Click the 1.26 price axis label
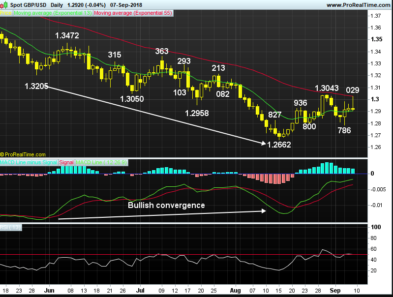The height and width of the screenshot is (297, 393). click(376, 147)
